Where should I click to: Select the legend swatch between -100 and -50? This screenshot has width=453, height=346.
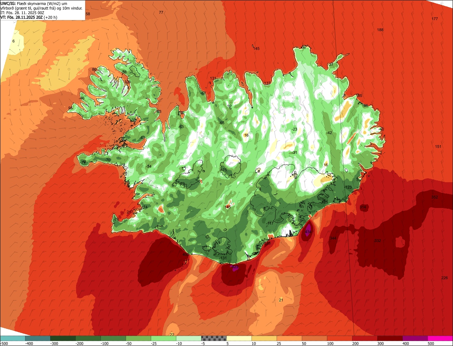[113, 338]
